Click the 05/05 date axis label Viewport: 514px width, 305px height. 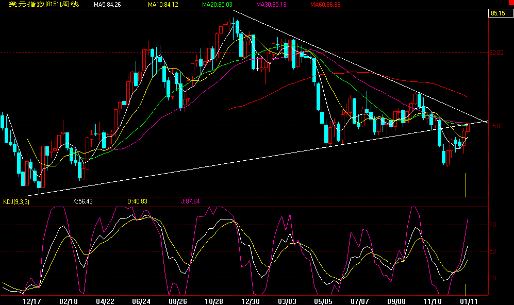pyautogui.click(x=323, y=301)
